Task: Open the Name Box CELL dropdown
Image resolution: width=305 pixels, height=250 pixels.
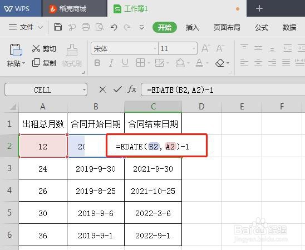Action: pyautogui.click(x=84, y=89)
